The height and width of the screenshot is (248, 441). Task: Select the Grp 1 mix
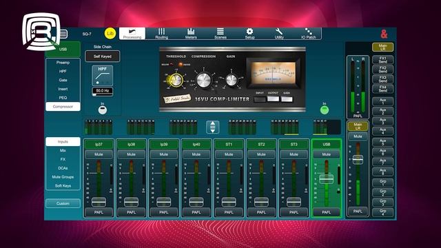click(382, 183)
